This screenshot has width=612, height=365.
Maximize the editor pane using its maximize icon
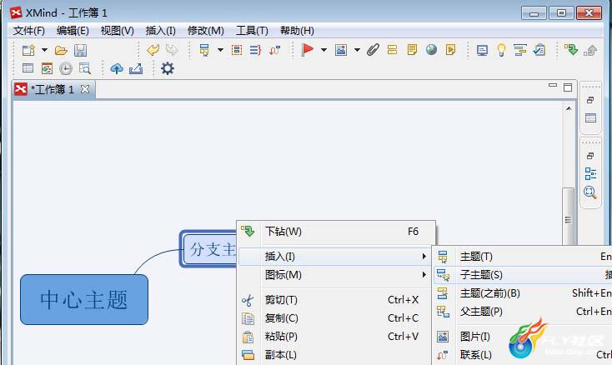568,87
